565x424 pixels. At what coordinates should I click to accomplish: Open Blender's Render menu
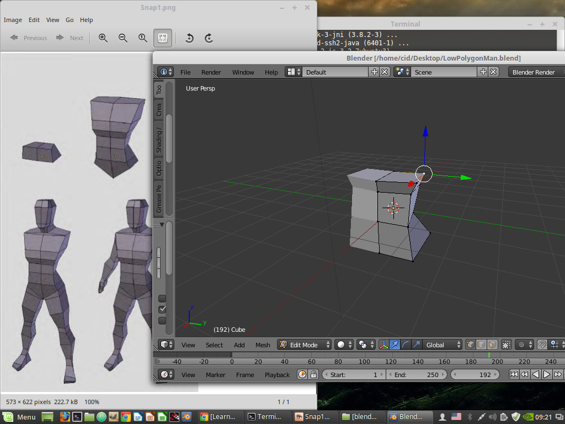211,72
